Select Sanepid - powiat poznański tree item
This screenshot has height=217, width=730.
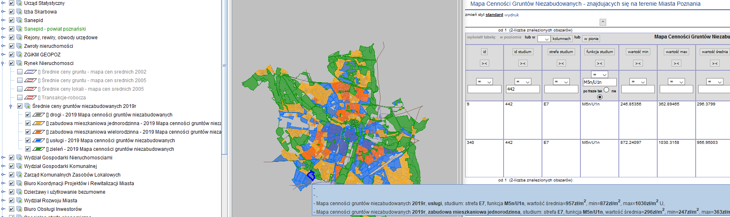point(55,29)
